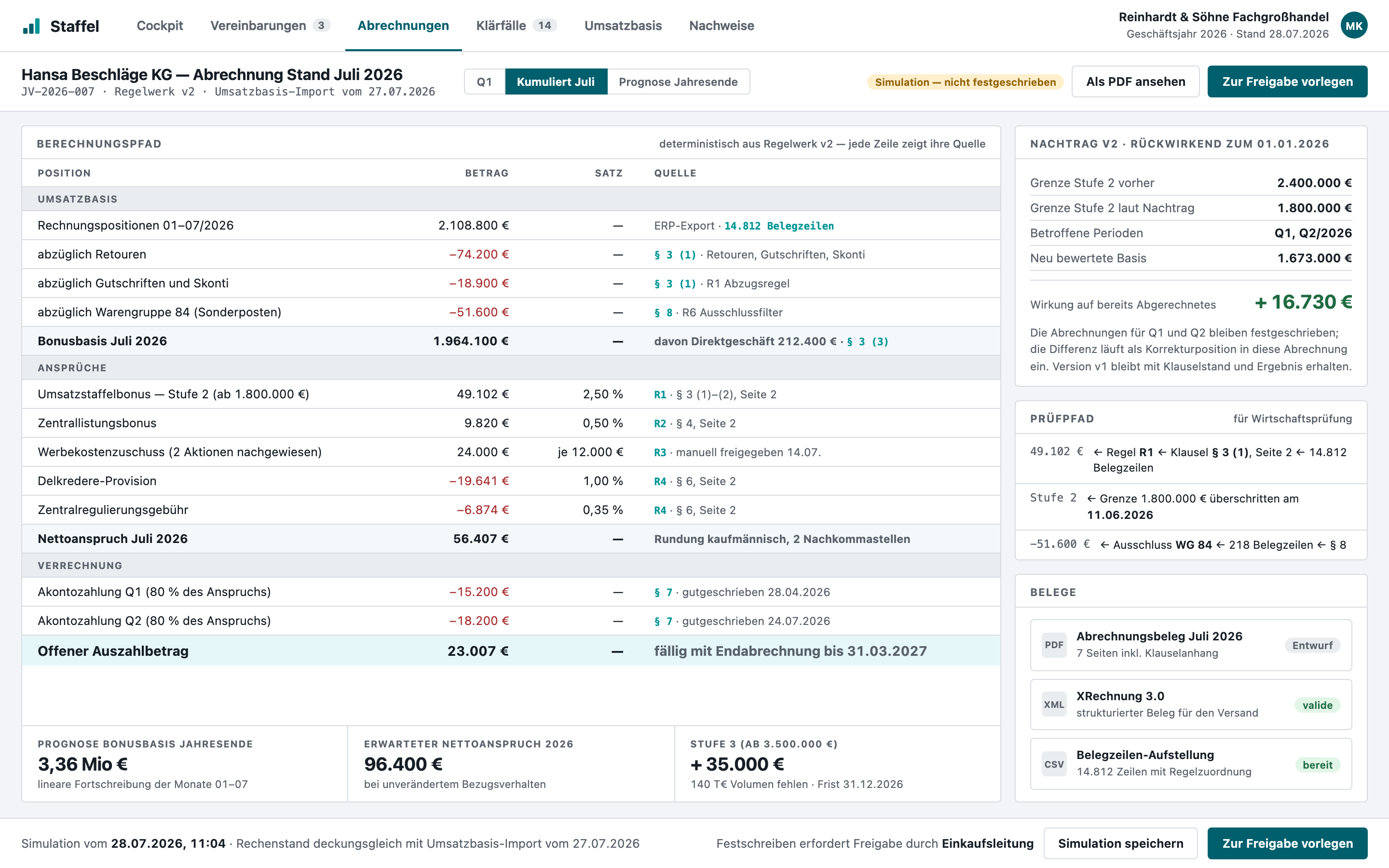Open § 3 (1) link in Retouren row
Image resolution: width=1389 pixels, height=868 pixels.
[x=675, y=254]
